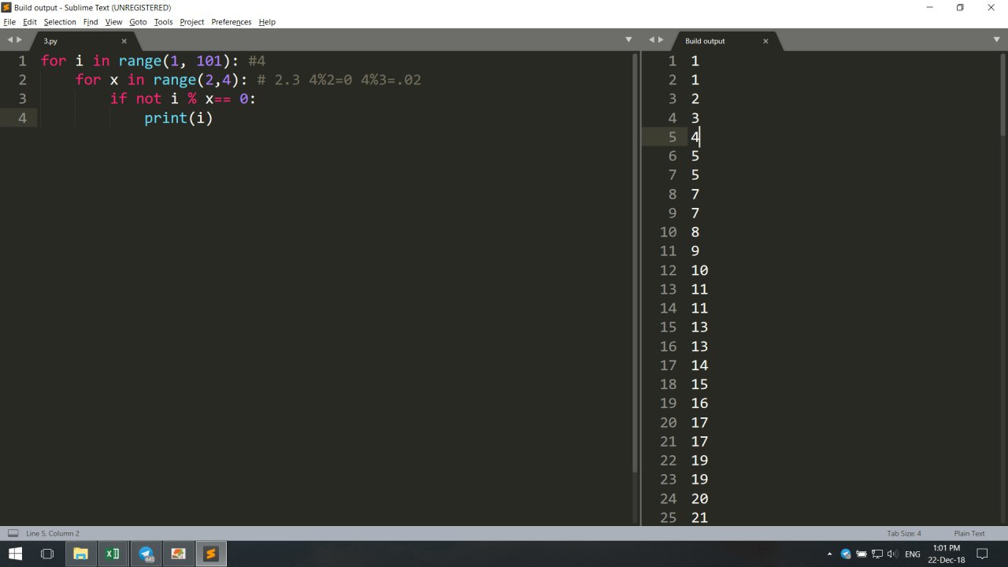Close the Build output tab
The width and height of the screenshot is (1008, 567).
[765, 41]
